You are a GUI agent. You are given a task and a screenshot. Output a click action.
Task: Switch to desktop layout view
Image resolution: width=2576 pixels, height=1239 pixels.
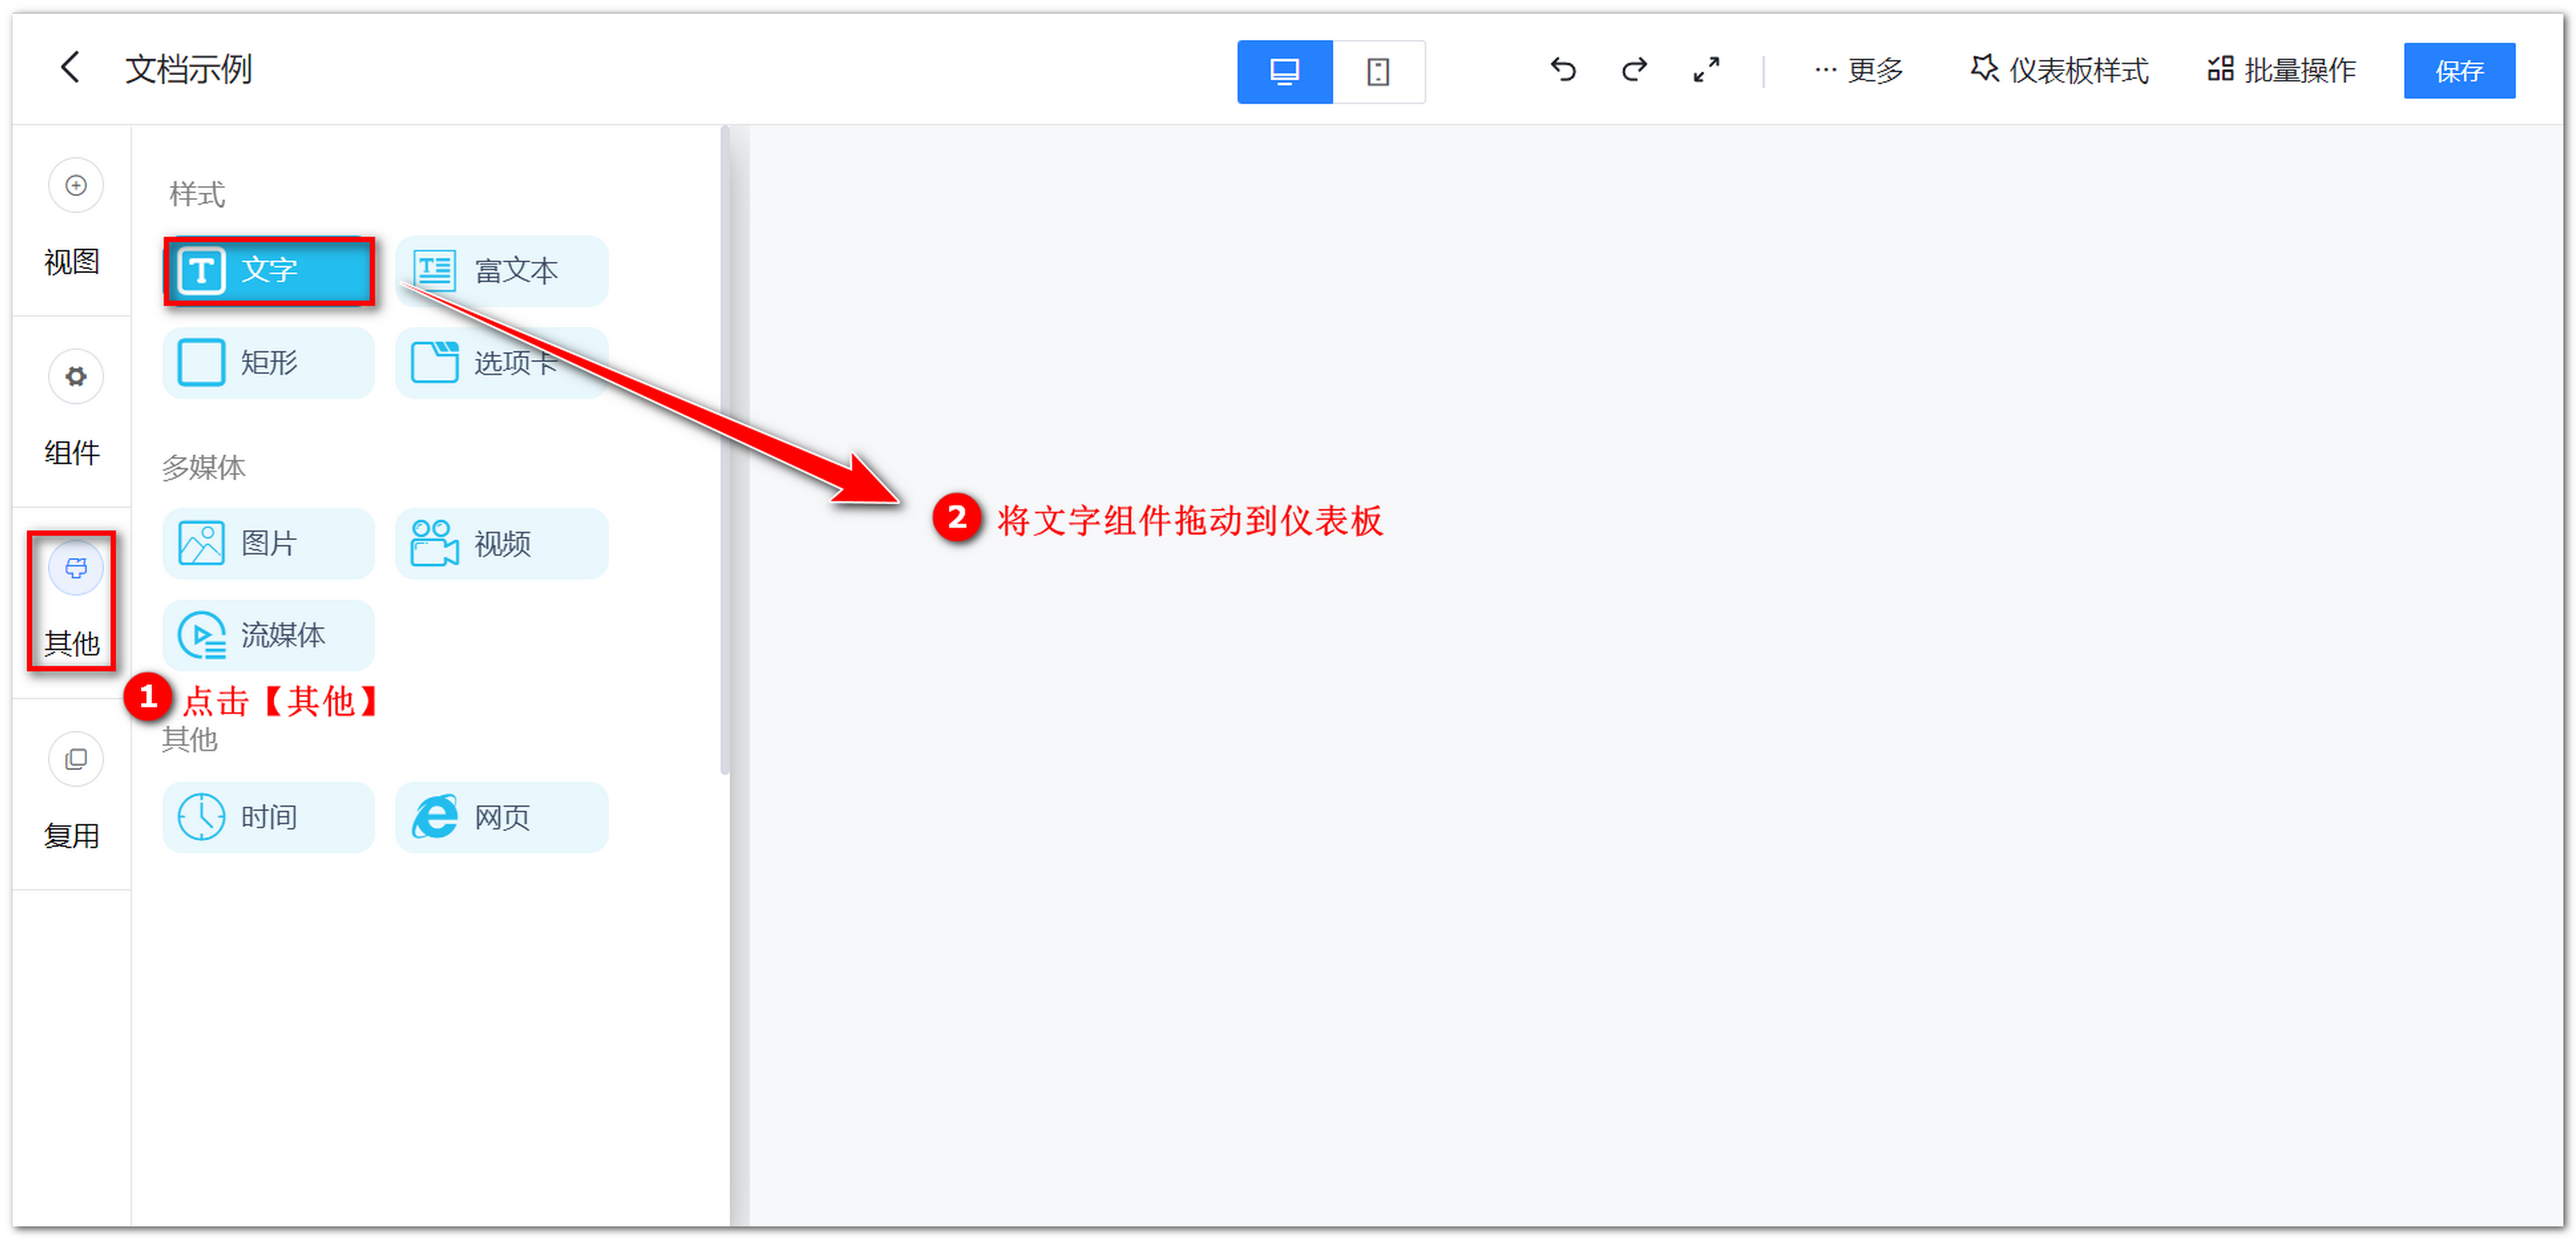click(1284, 72)
